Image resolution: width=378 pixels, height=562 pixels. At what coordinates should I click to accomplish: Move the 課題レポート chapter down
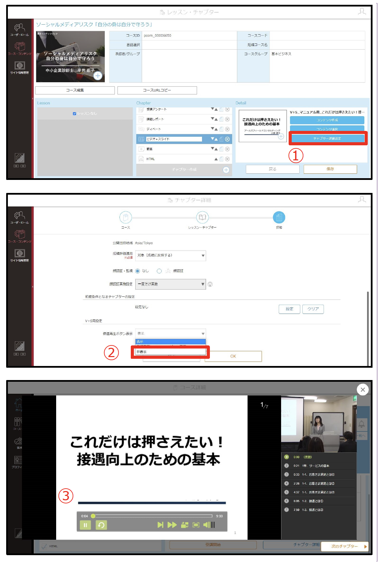pyautogui.click(x=212, y=119)
